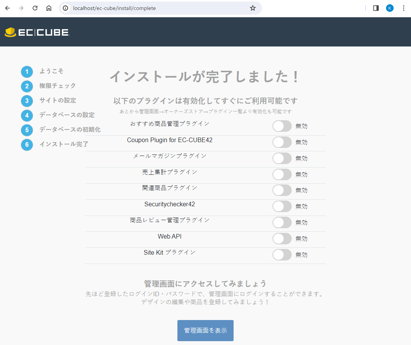This screenshot has height=345, width=411.
Task: Enable the 売上集計プラグイン toggle
Action: (282, 174)
